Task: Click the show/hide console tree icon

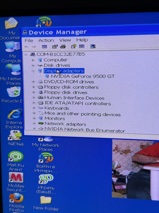Action: point(45,47)
